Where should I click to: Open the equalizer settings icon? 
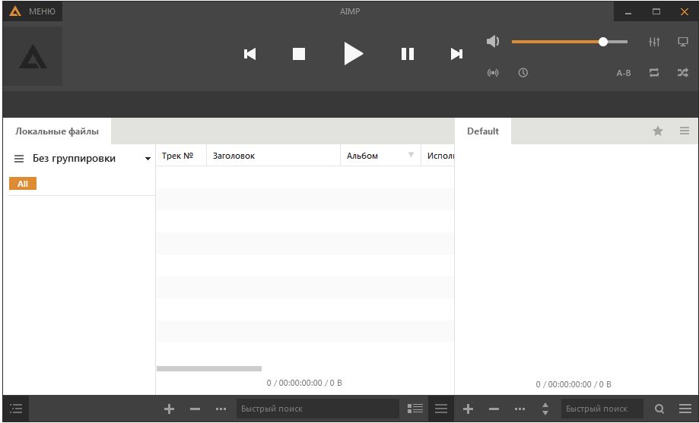pos(654,43)
